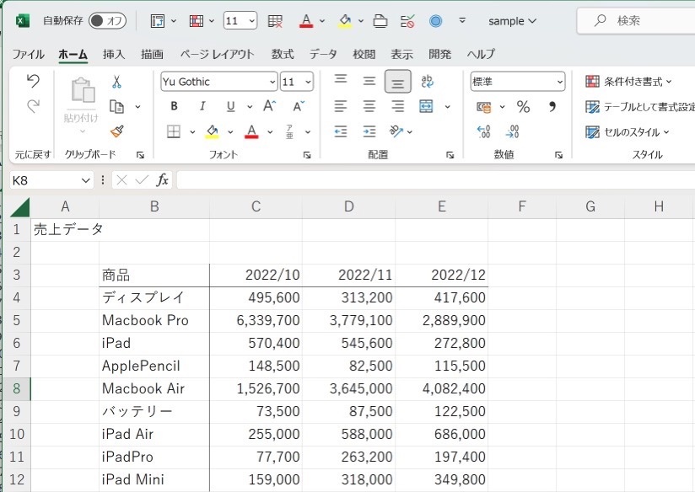
Task: Click the wrap text icon
Action: point(427,81)
